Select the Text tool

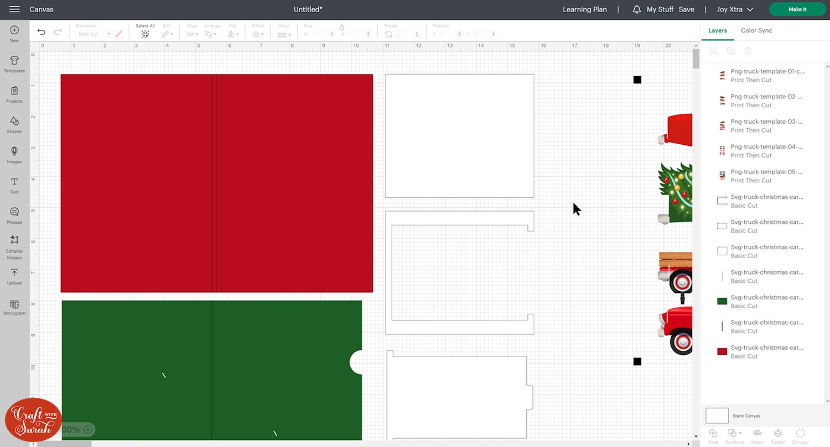point(14,186)
